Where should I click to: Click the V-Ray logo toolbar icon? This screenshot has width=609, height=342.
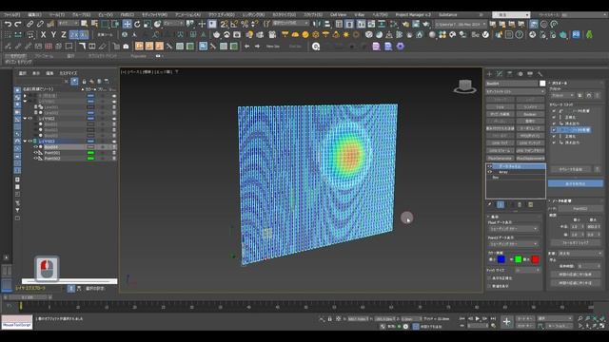pos(485,35)
